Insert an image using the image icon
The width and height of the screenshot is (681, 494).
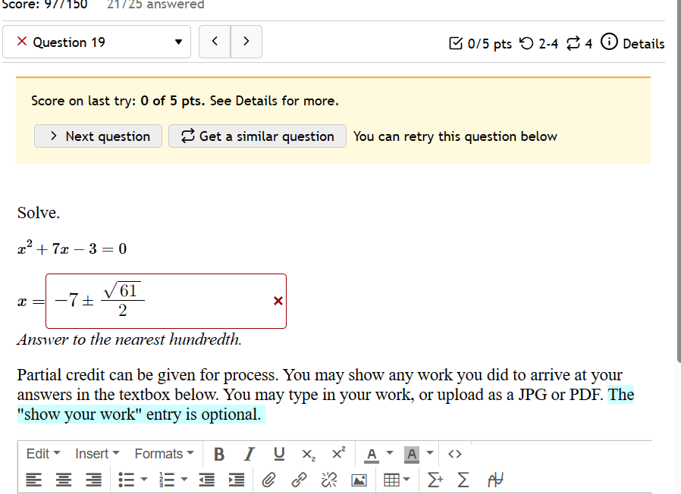359,479
